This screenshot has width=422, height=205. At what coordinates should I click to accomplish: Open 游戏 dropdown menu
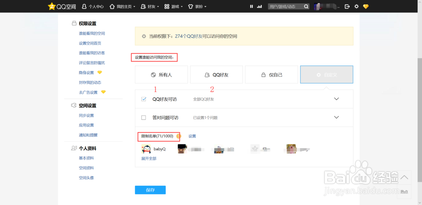pos(173,6)
